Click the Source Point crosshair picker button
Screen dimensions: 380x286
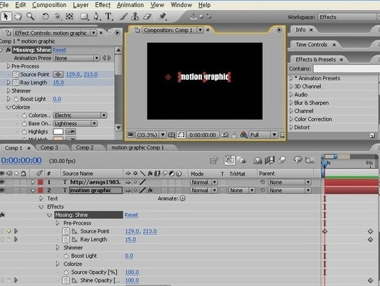click(58, 75)
